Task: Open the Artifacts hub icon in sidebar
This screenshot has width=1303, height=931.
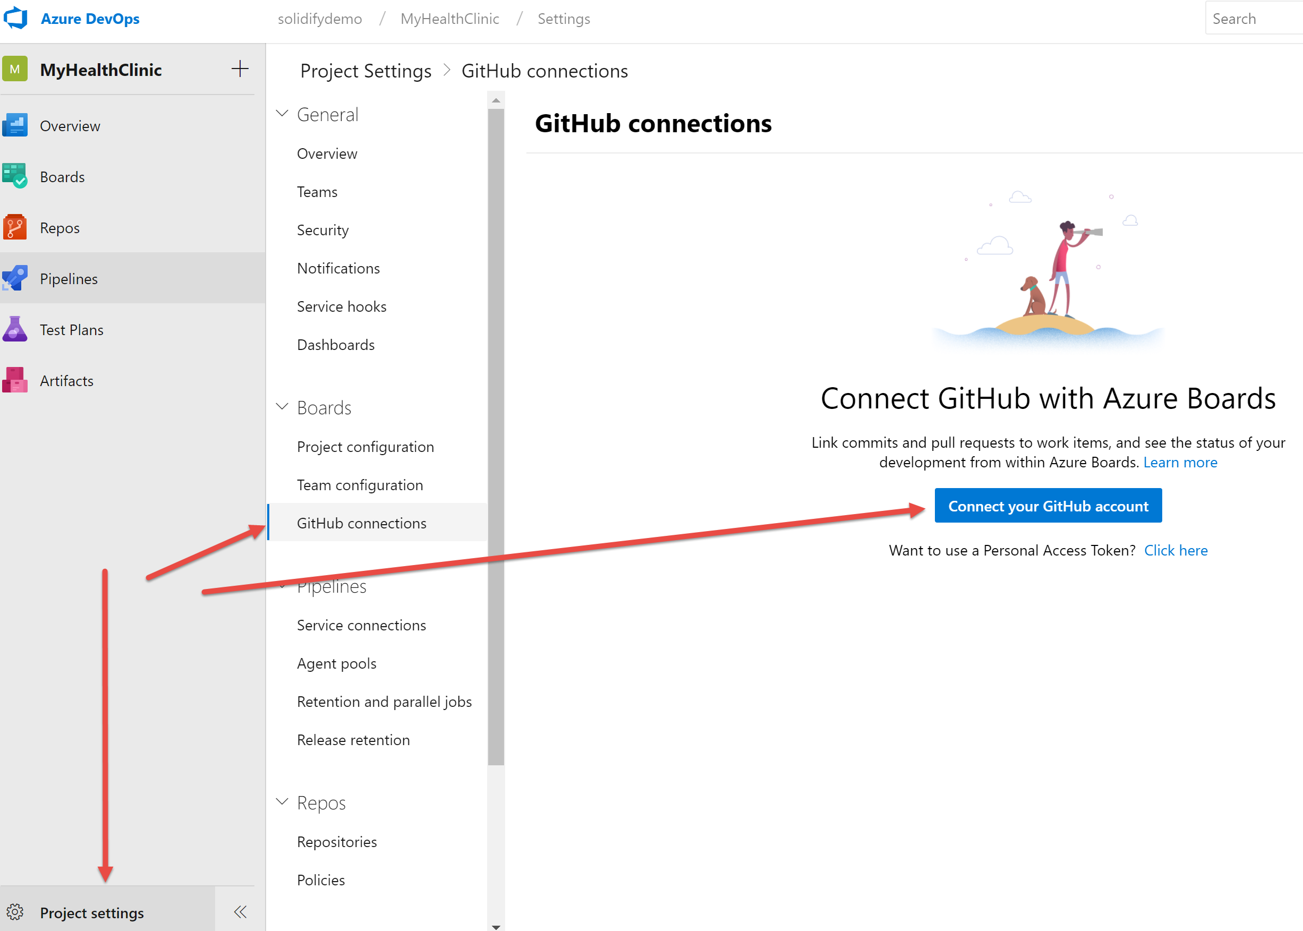Action: coord(15,381)
